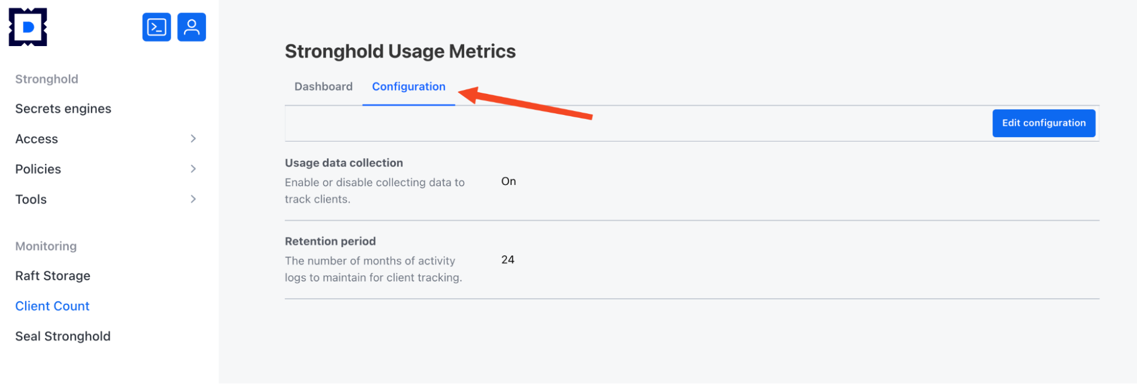Expand the Policies chevron arrow

click(193, 169)
